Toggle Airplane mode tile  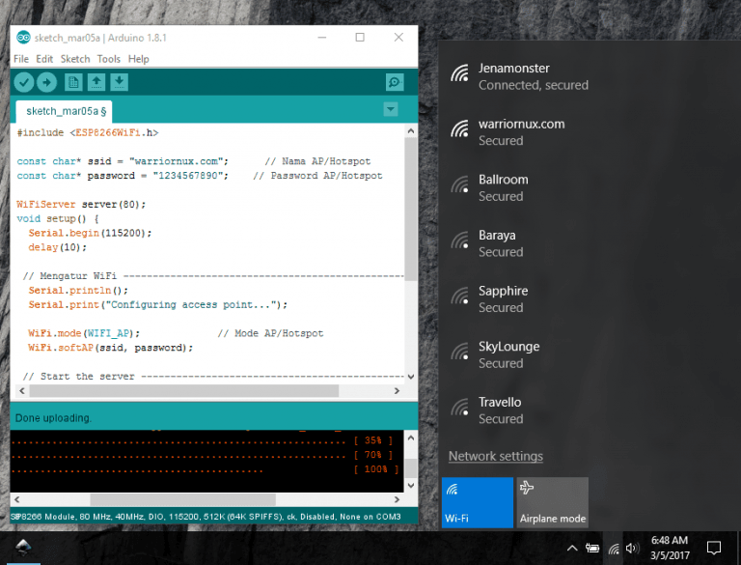click(x=552, y=502)
